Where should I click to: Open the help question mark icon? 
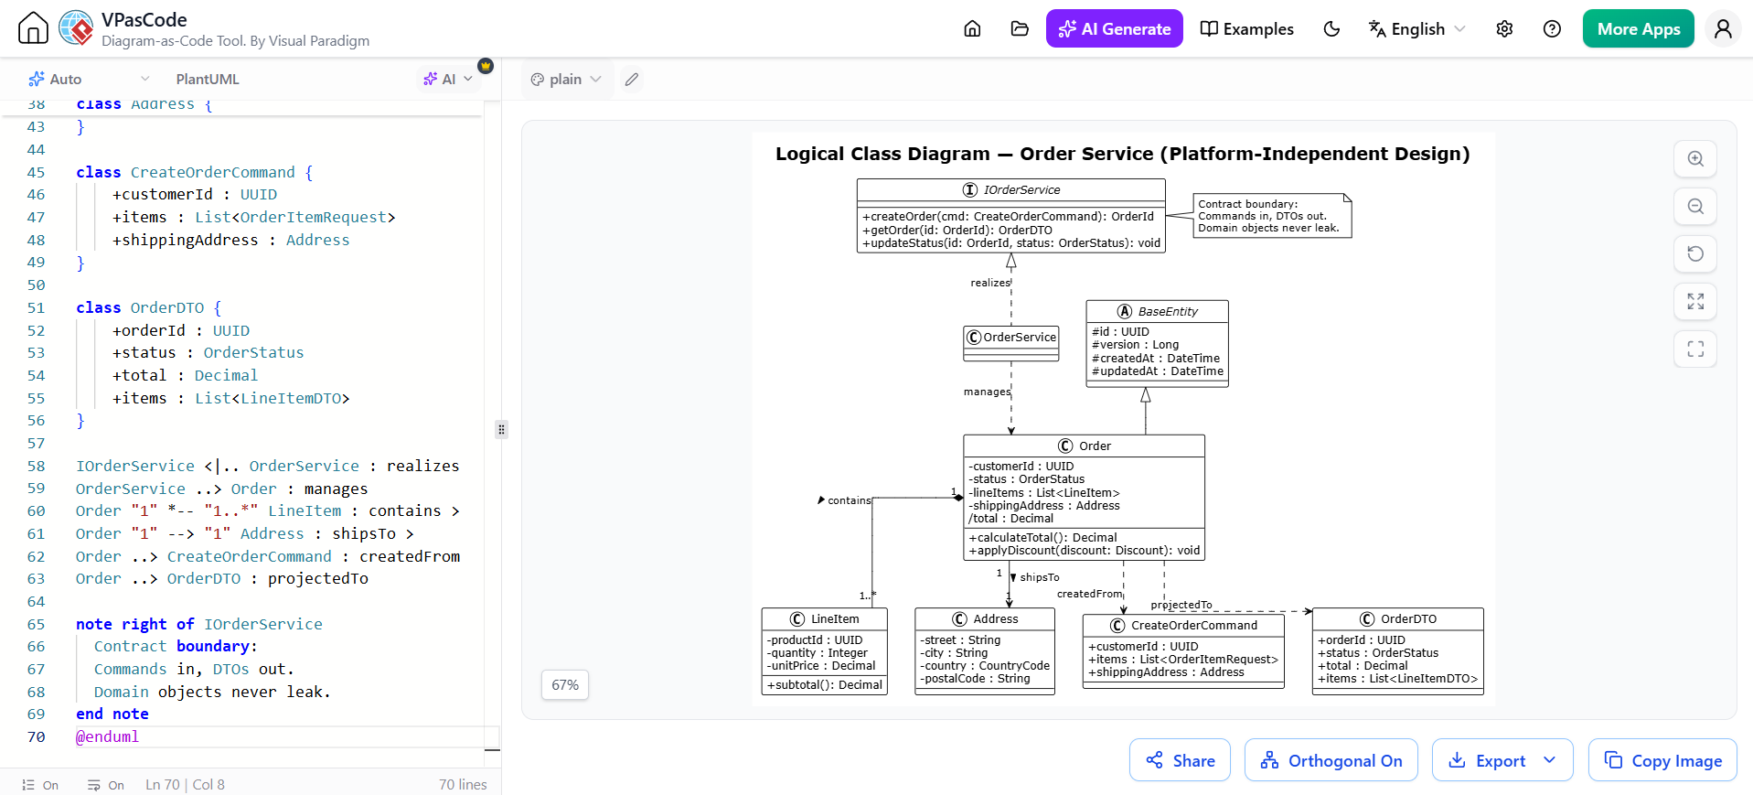tap(1552, 28)
